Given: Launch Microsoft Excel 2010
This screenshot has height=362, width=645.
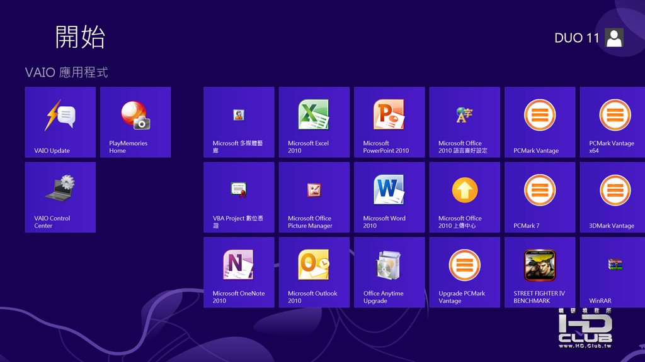Looking at the screenshot, I should point(314,122).
